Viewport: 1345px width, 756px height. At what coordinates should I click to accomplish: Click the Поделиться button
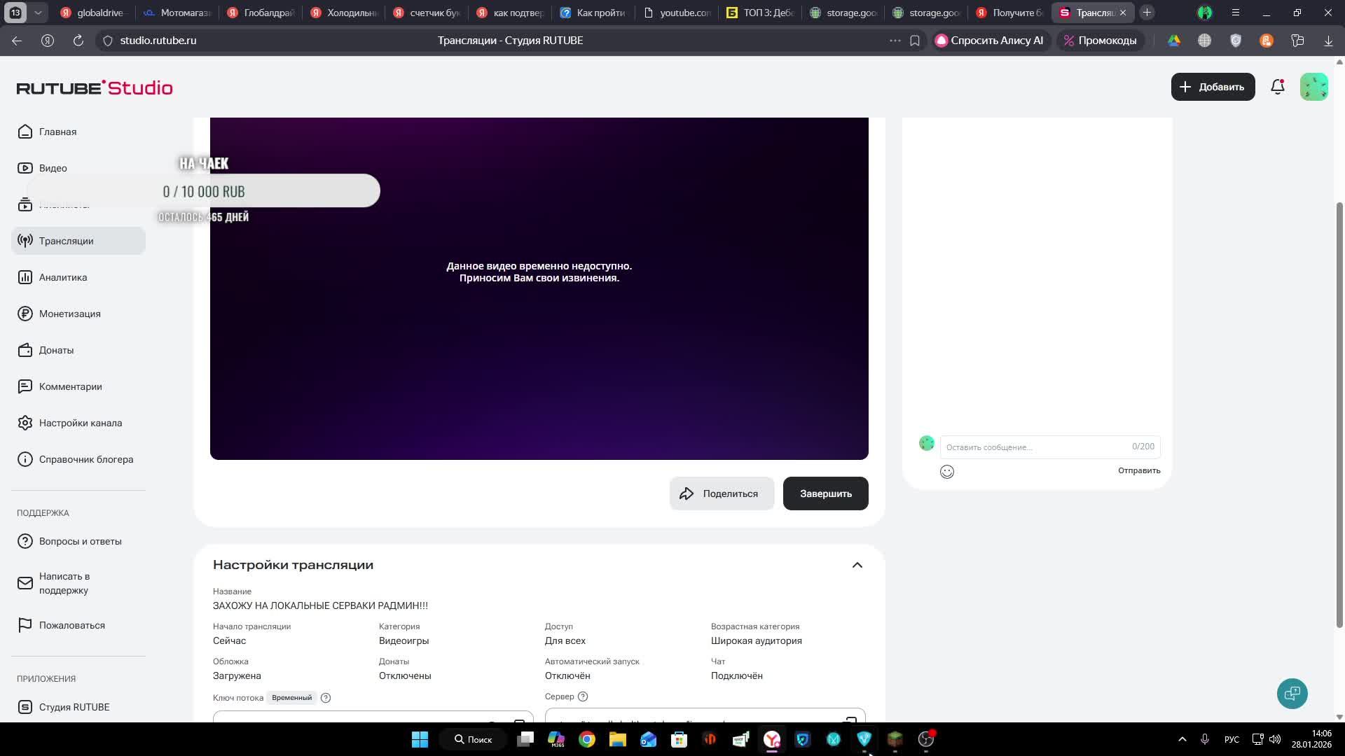click(721, 493)
